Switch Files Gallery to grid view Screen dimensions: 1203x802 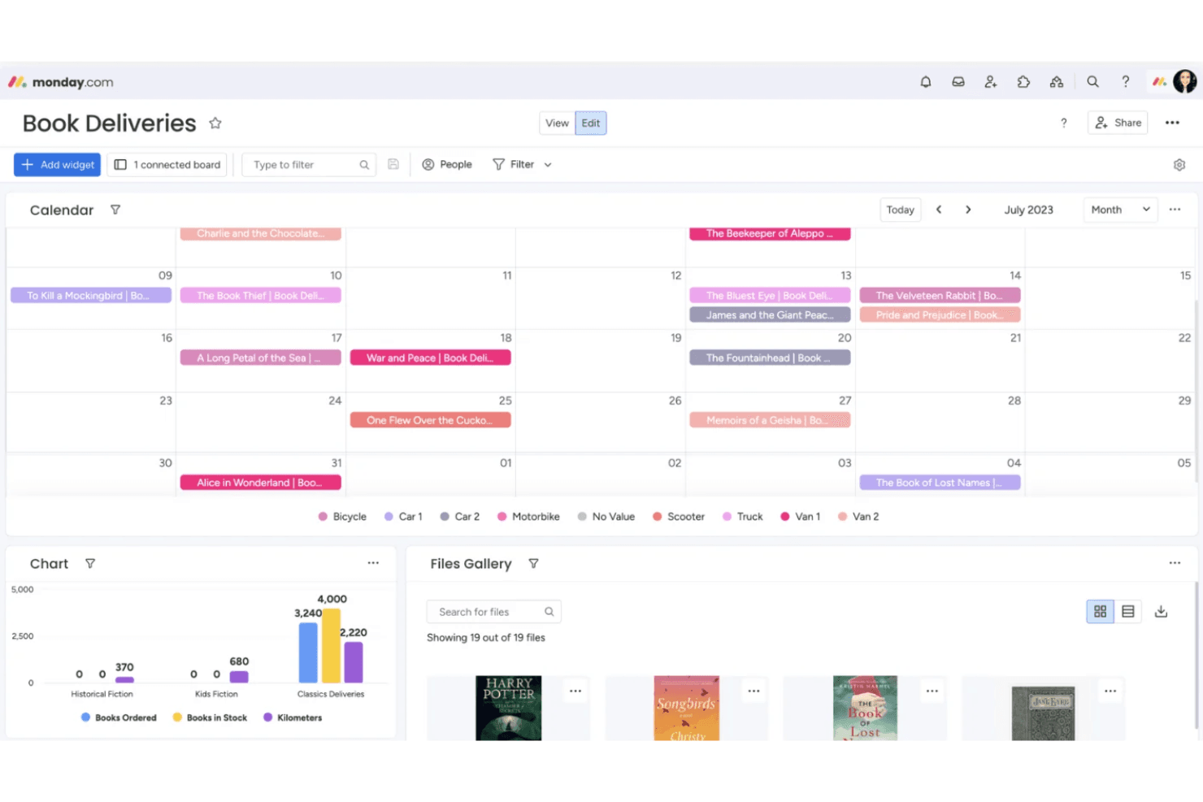[1100, 611]
